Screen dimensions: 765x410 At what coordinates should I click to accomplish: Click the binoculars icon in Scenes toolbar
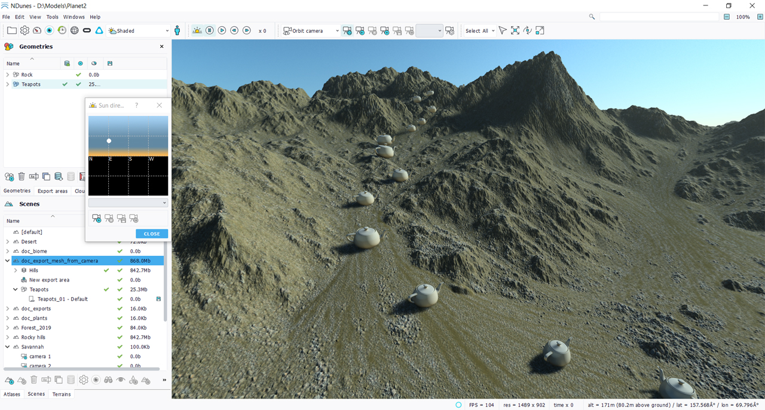[108, 380]
